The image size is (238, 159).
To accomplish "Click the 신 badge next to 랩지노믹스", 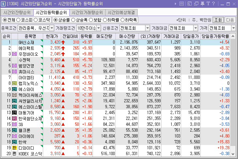I will coord(14,83).
